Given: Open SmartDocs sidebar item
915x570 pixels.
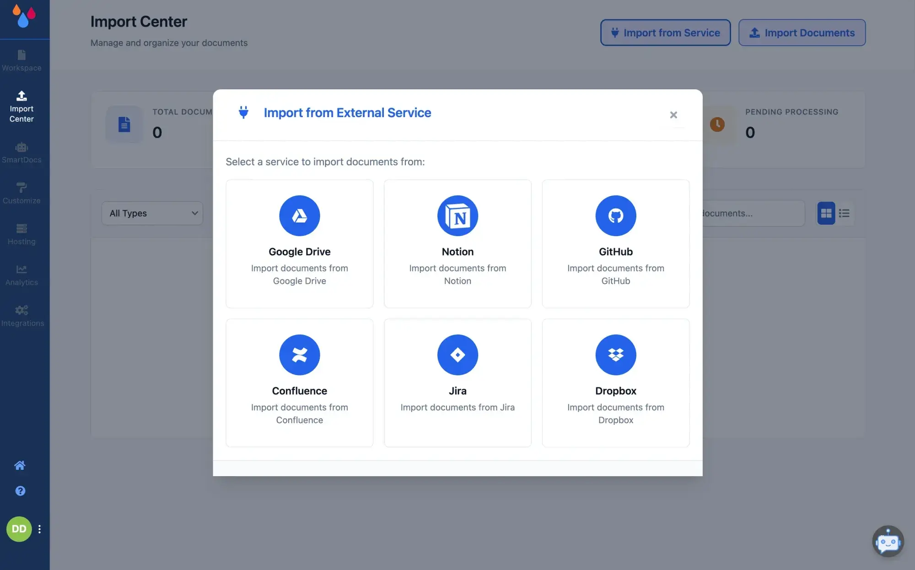Looking at the screenshot, I should [22, 152].
